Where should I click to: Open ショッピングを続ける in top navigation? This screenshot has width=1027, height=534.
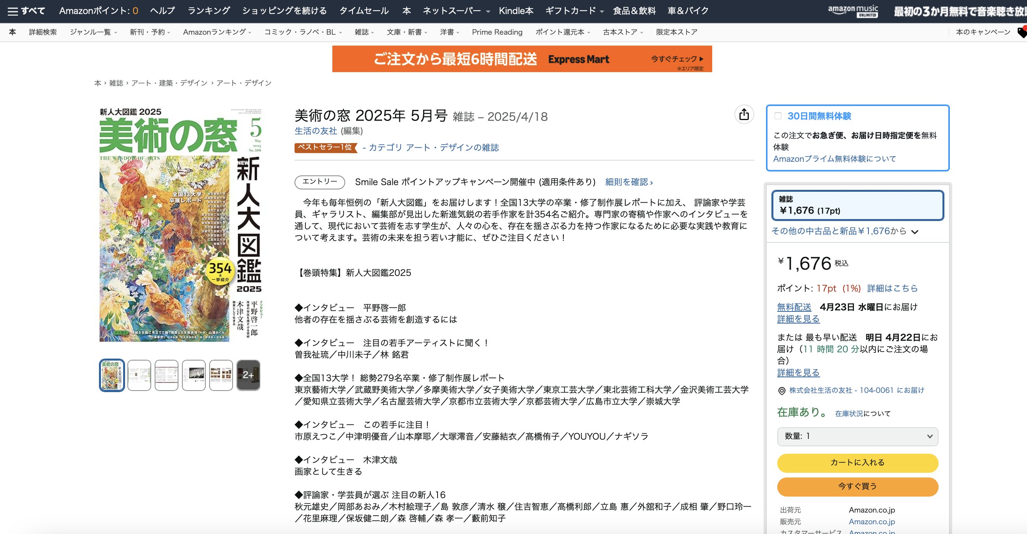284,11
